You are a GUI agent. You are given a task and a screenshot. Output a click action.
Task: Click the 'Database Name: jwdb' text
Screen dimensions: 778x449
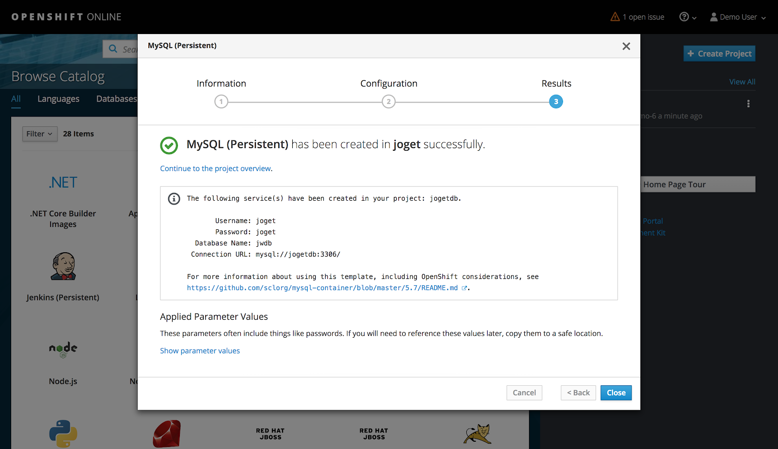(233, 243)
